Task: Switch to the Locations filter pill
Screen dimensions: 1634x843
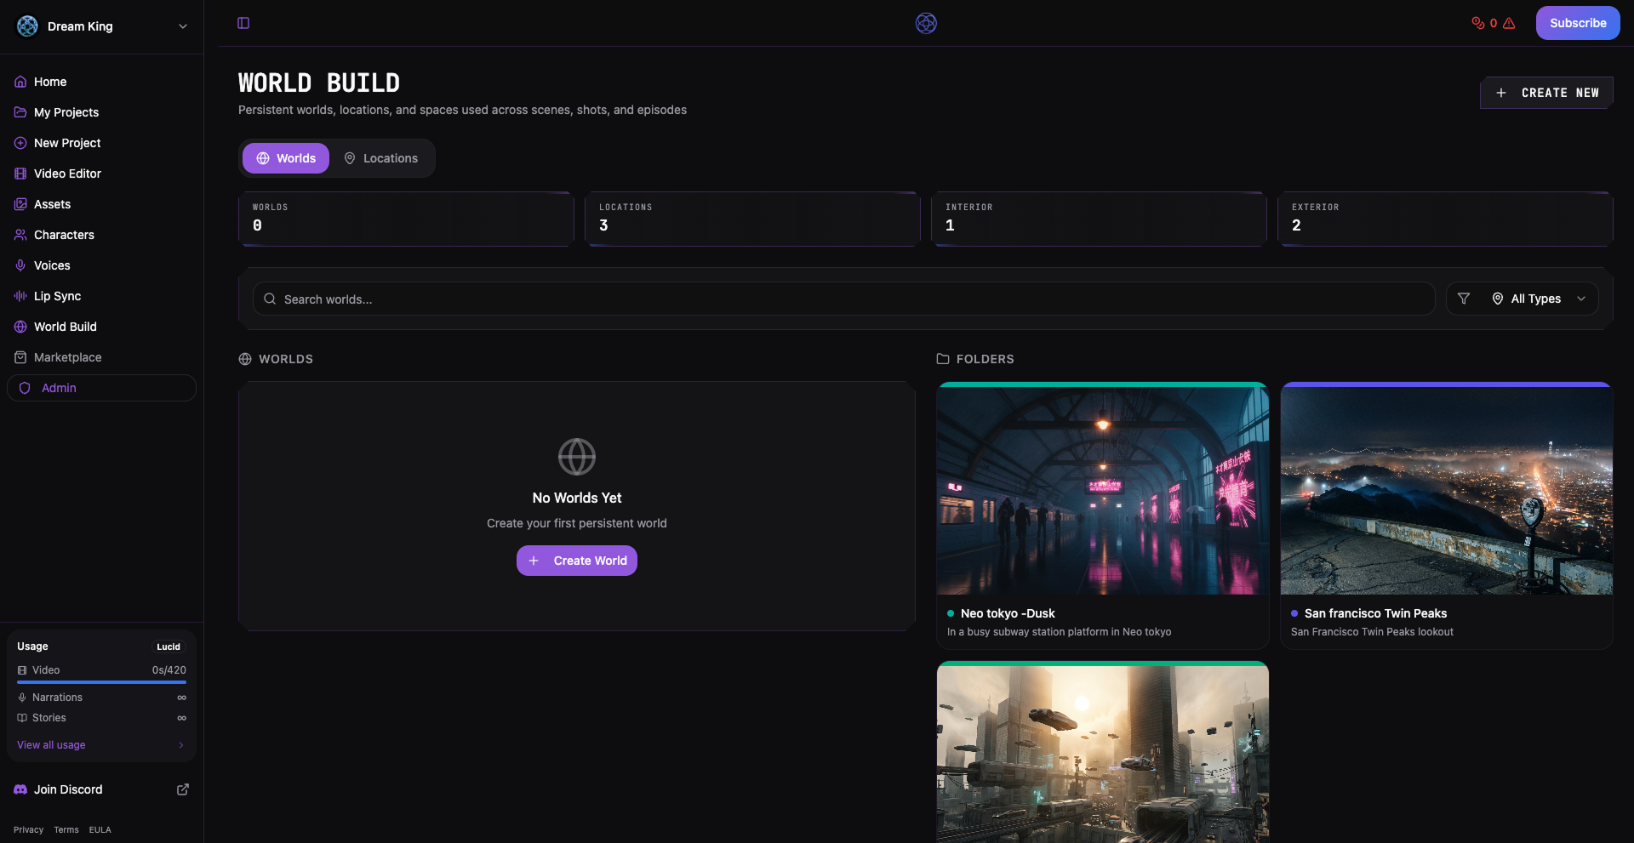Action: [381, 158]
